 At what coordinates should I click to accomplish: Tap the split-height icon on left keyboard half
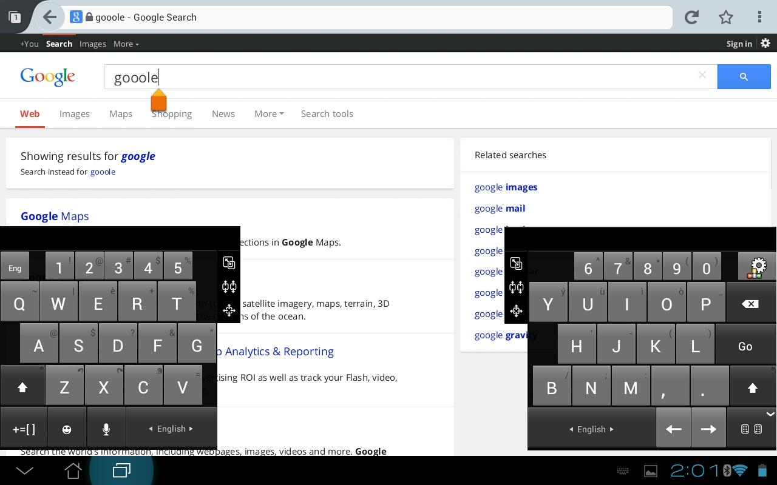(x=229, y=286)
